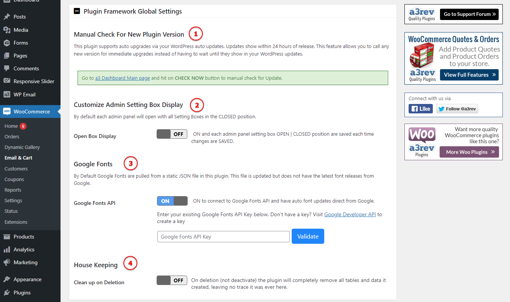Go to WooCommerce Orders
The height and width of the screenshot is (302, 510).
(x=12, y=136)
